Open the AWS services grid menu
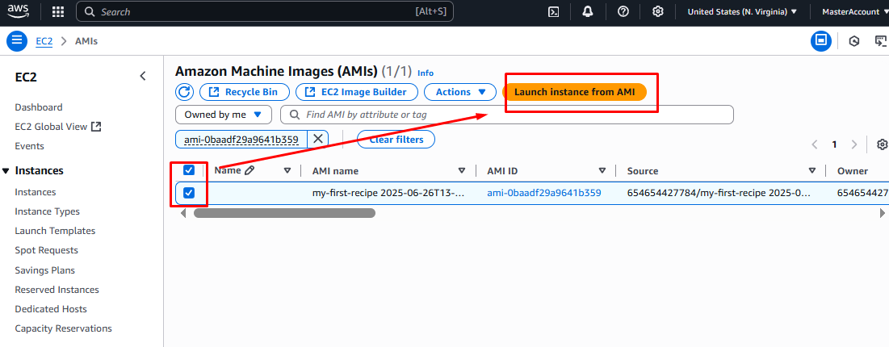Viewport: 889px width, 347px height. tap(58, 11)
